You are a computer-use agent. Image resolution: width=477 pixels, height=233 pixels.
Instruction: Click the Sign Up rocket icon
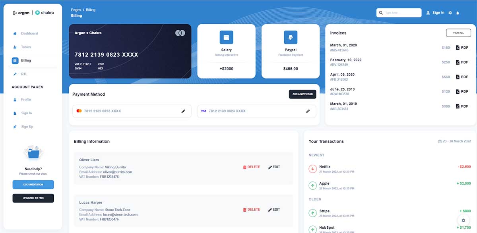click(x=15, y=127)
